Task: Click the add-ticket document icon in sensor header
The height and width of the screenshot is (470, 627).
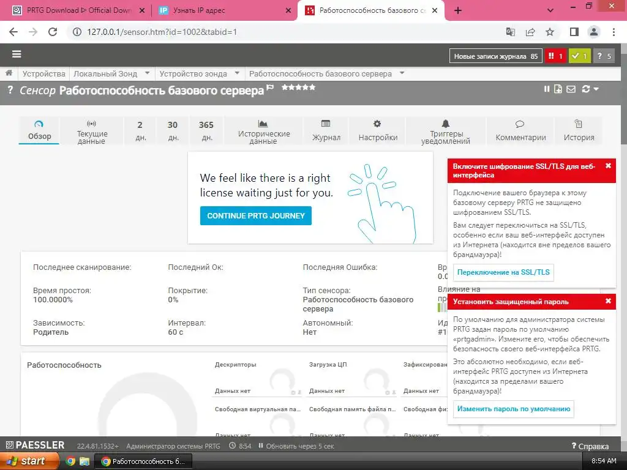Action: [x=558, y=89]
